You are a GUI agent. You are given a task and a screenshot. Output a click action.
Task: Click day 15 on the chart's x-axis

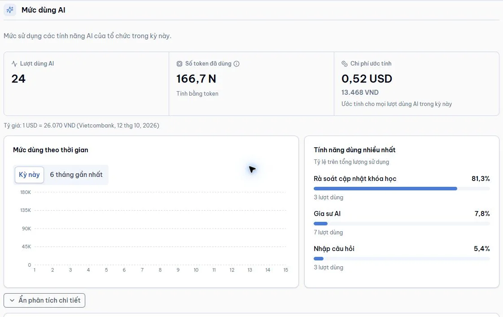point(285,270)
